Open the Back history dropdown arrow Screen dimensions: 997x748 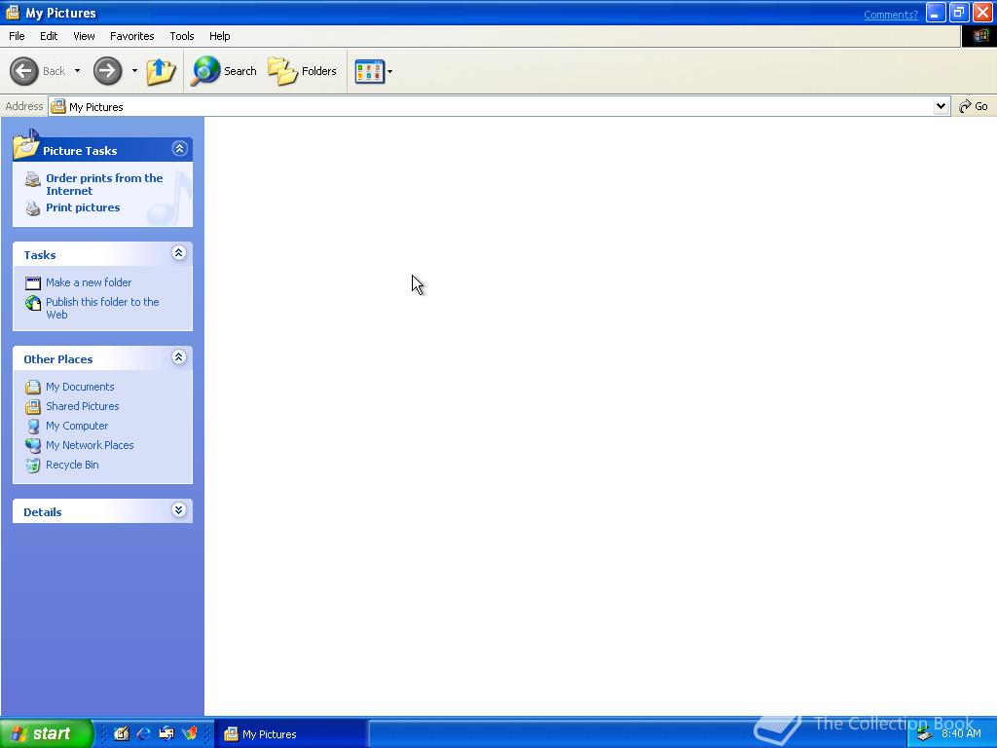tap(78, 70)
